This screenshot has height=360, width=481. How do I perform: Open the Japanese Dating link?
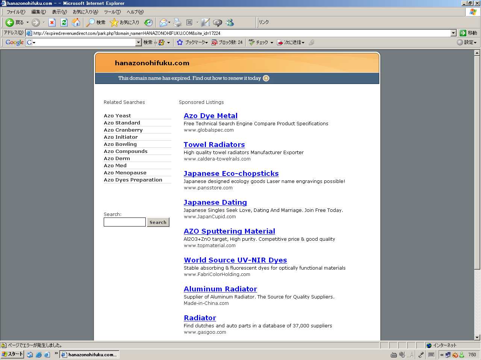[x=215, y=202]
